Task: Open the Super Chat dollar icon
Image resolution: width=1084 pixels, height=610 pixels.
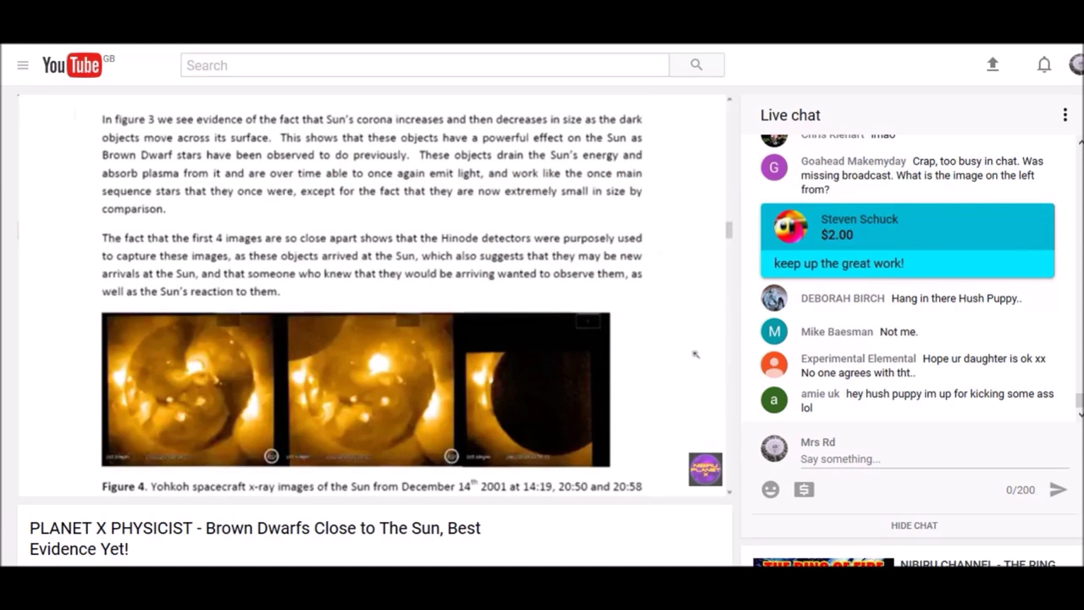Action: point(804,490)
